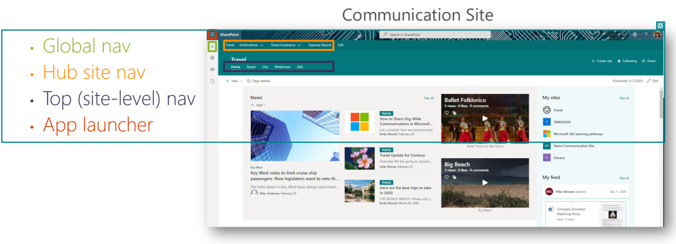The image size is (676, 244).
Task: Click See all beside My sites
Action: 624,98
